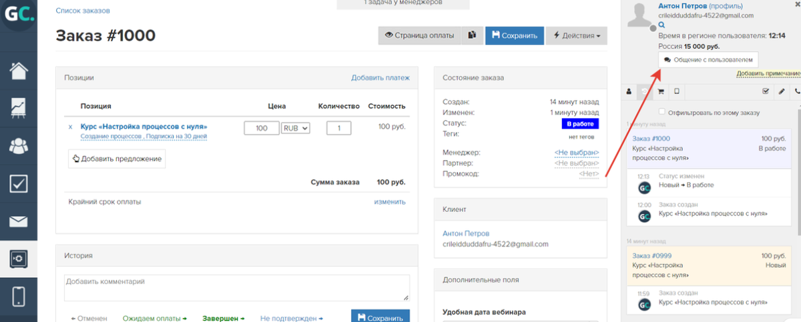Click the price input field showing 100
Viewport: 801px width, 322px height.
[262, 128]
